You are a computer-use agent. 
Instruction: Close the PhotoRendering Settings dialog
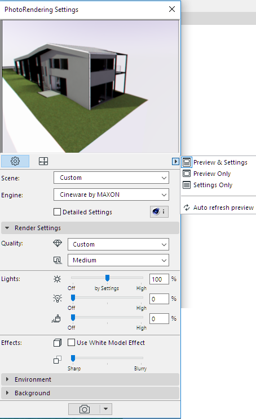click(172, 9)
